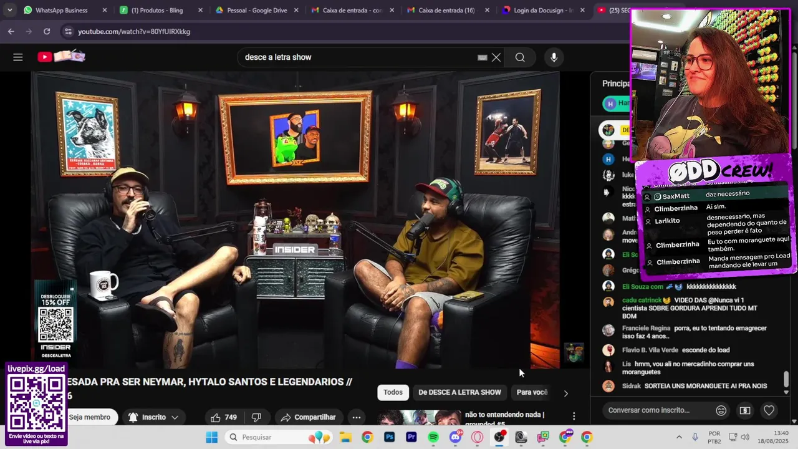Screen dimensions: 798x449
Task: Switch to Produtos - Bling tab
Action: tap(160, 10)
